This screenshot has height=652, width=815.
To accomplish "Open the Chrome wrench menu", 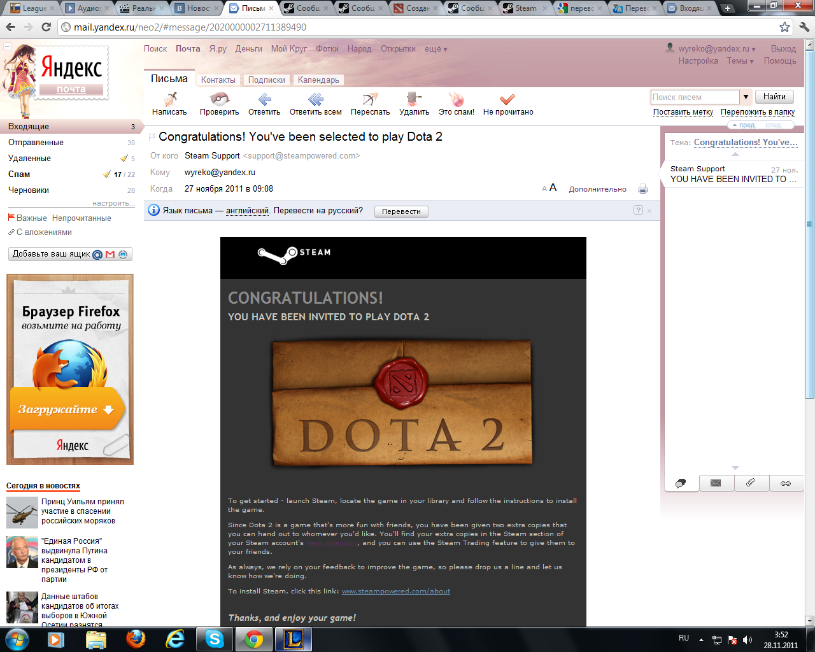I will click(804, 27).
